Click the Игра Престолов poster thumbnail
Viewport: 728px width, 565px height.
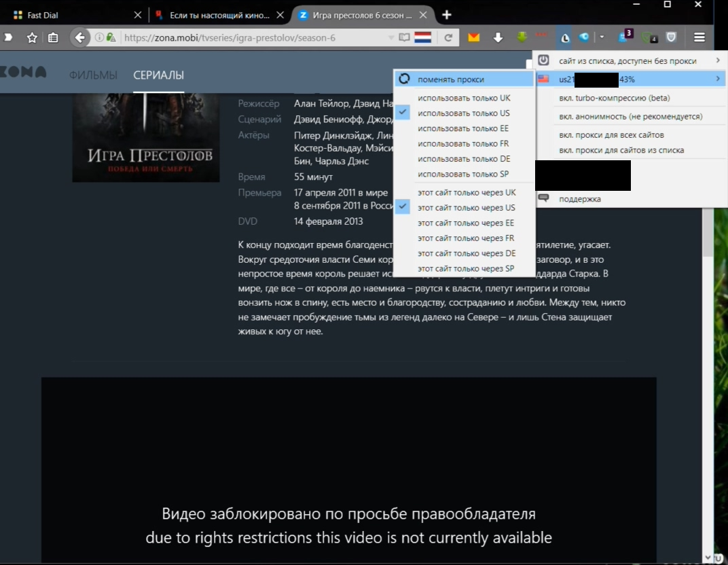click(146, 137)
